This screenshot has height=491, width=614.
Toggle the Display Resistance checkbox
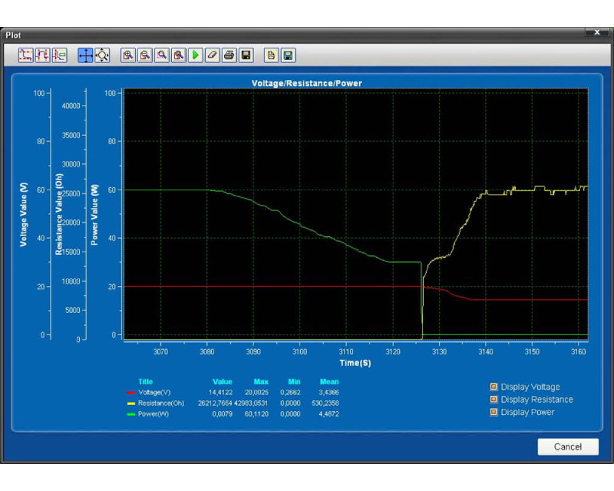click(x=493, y=400)
